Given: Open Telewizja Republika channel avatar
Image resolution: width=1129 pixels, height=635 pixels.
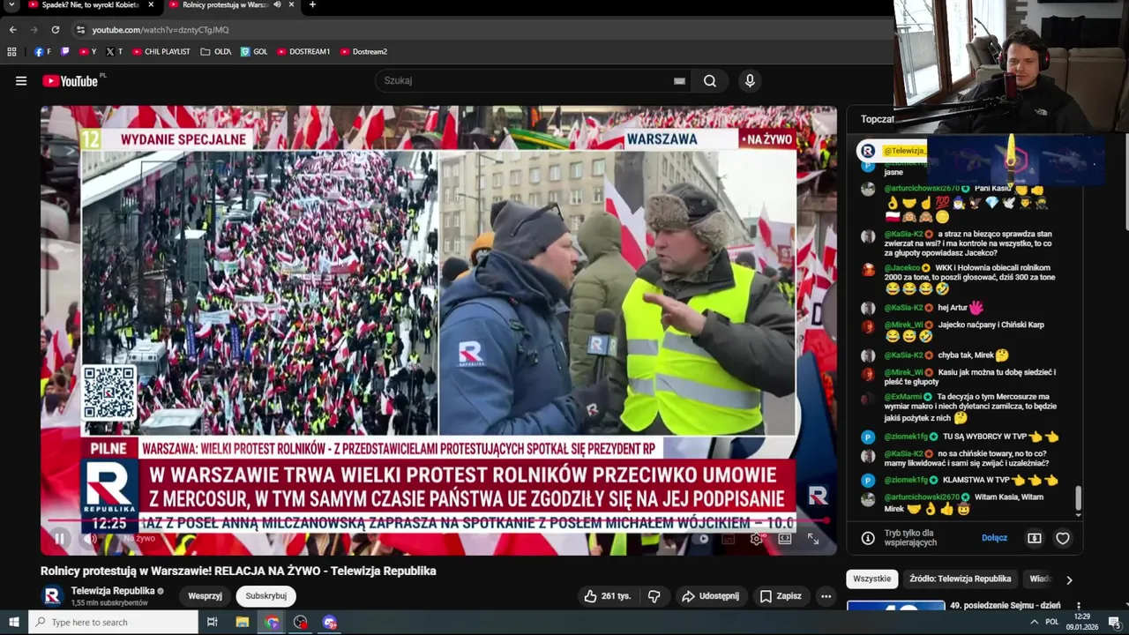Looking at the screenshot, I should point(52,596).
